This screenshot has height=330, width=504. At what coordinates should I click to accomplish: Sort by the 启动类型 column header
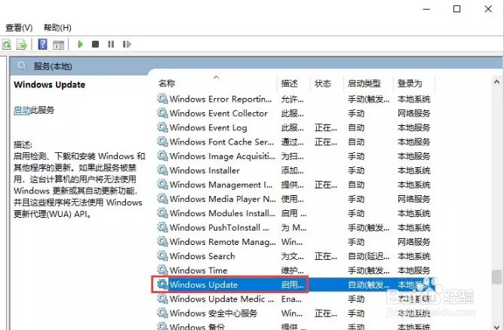pyautogui.click(x=364, y=84)
